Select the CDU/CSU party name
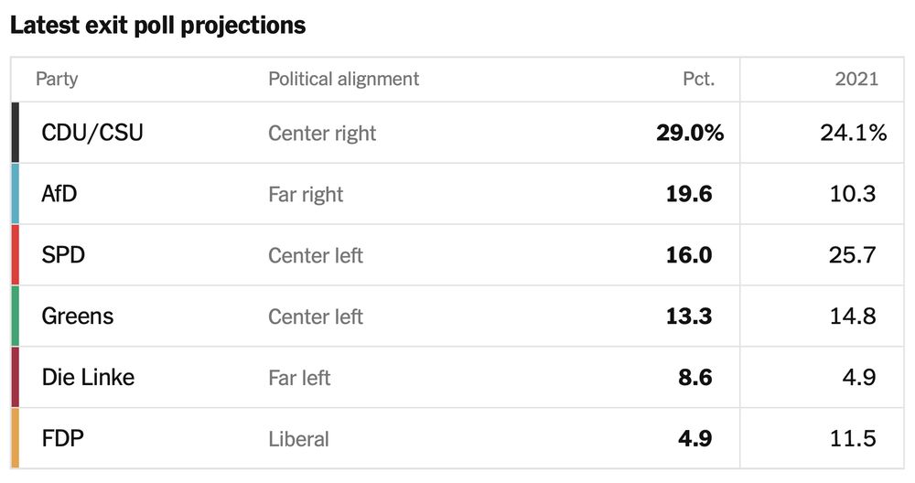The image size is (915, 483). pos(92,133)
